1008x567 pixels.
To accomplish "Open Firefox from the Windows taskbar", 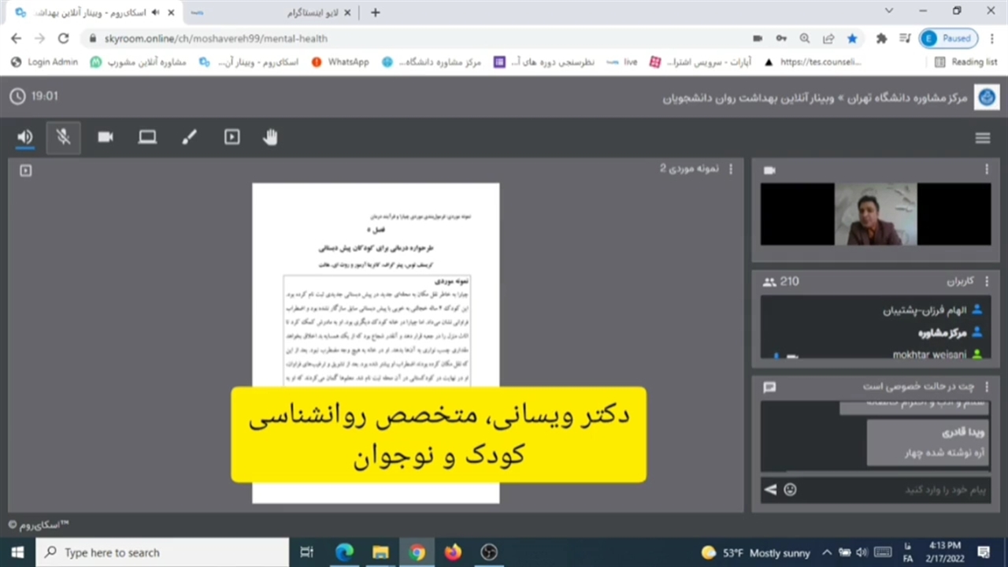I will pyautogui.click(x=452, y=552).
